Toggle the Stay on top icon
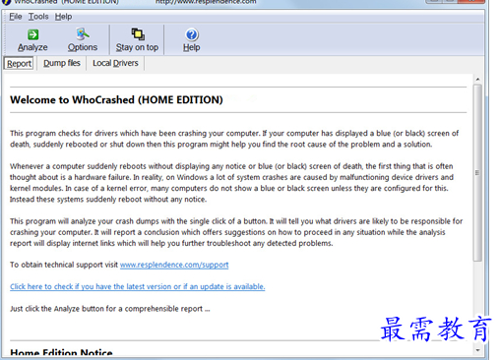 coord(138,34)
